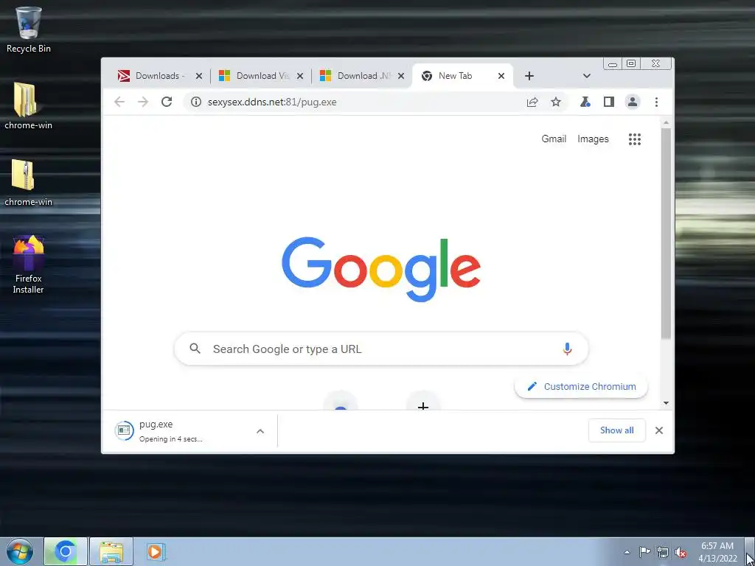Click the Chromium taskbar icon
The image size is (755, 566).
(x=66, y=552)
